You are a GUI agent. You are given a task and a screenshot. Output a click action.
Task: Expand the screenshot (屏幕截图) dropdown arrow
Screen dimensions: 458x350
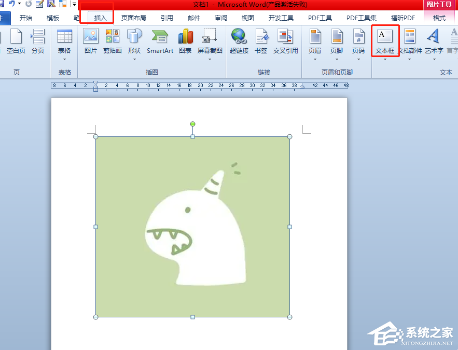210,60
